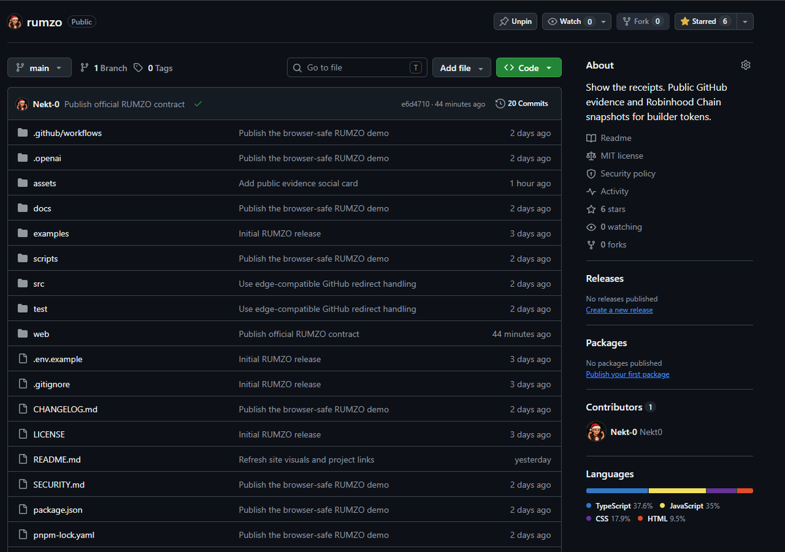This screenshot has width=785, height=552.
Task: Click the rumzo repository owner avatar
Action: click(15, 22)
